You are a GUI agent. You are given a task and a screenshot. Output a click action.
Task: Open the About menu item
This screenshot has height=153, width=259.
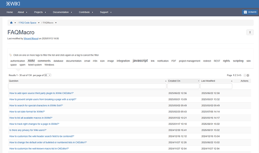coord(21,12)
